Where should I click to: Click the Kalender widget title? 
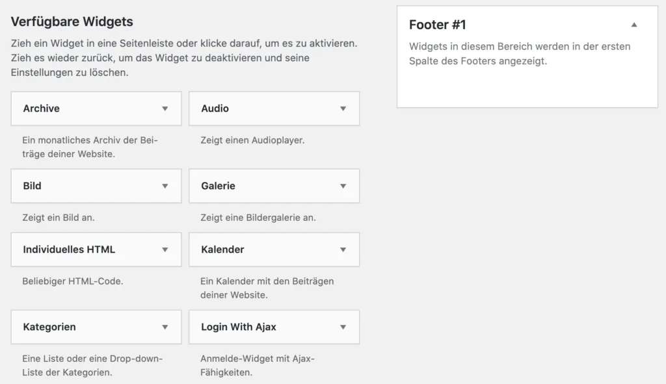pyautogui.click(x=222, y=250)
